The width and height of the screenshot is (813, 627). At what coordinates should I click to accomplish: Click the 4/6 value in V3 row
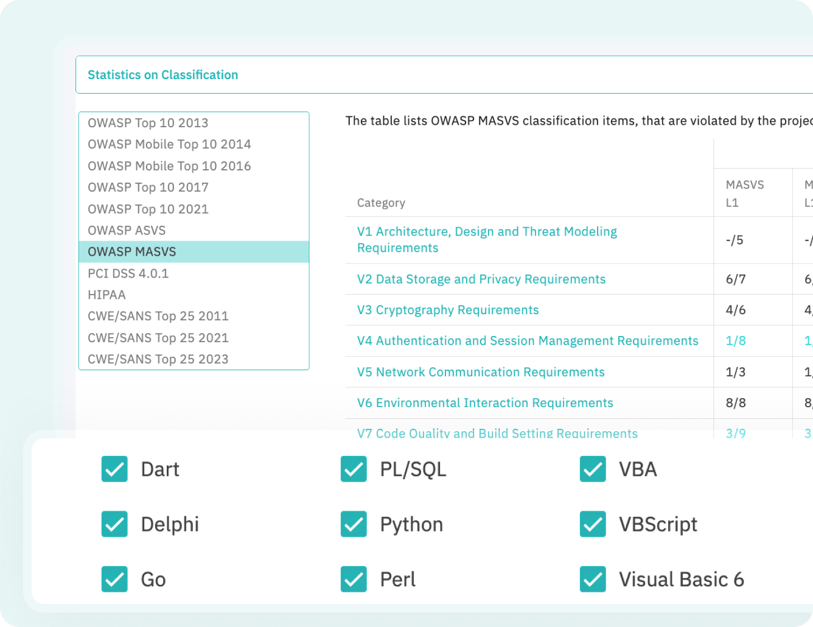(736, 310)
